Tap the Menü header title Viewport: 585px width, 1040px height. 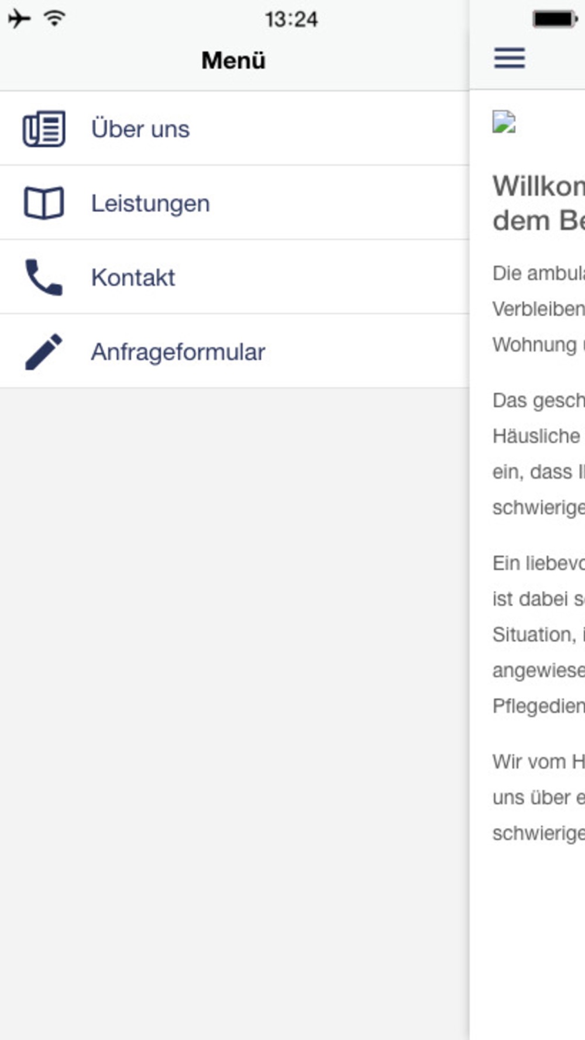point(233,60)
